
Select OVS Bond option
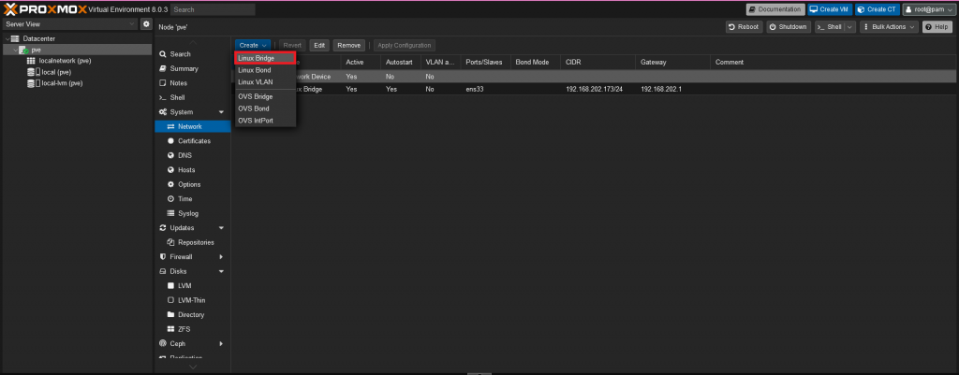(x=265, y=108)
